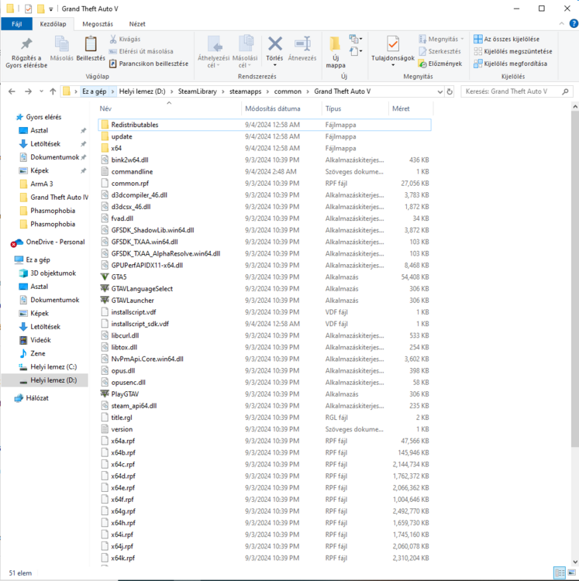
Task: Click Parancsikon beillesztése
Action: pos(149,64)
